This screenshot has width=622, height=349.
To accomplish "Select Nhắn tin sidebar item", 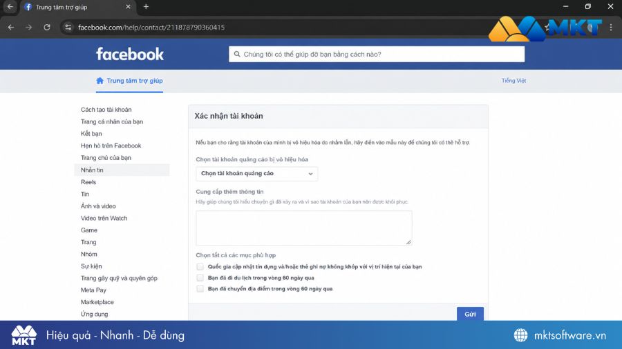I will point(122,170).
